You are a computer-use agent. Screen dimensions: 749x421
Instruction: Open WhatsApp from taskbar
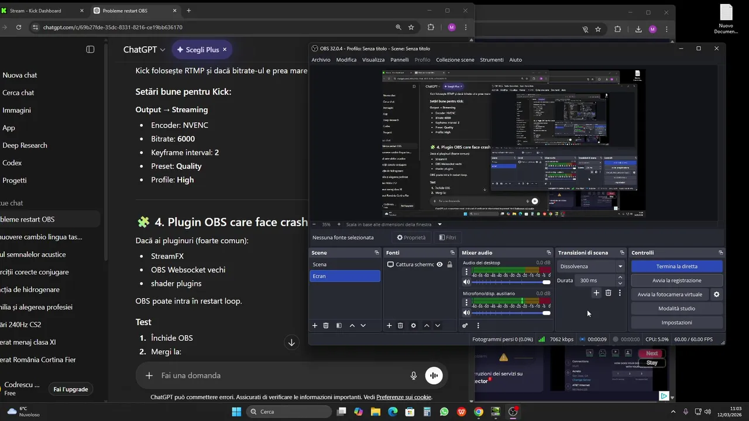pyautogui.click(x=445, y=412)
